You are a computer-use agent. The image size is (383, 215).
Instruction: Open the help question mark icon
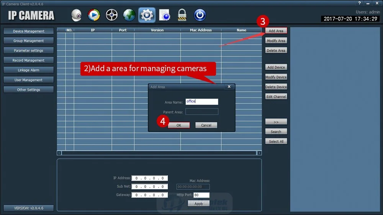coord(359,3)
